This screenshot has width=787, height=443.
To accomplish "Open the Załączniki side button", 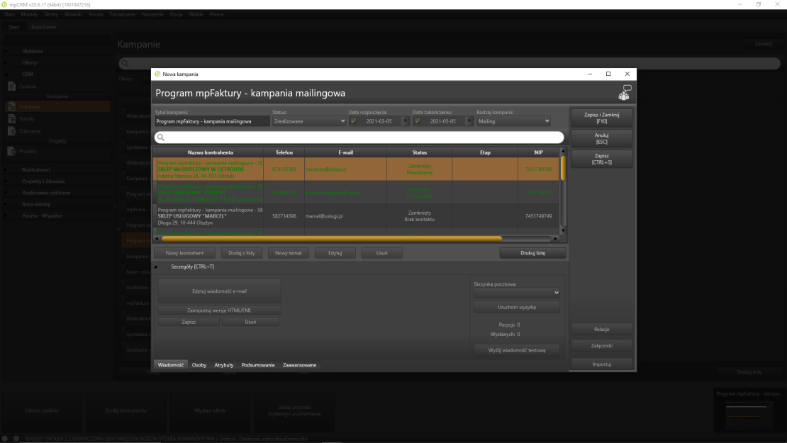I will 601,346.
